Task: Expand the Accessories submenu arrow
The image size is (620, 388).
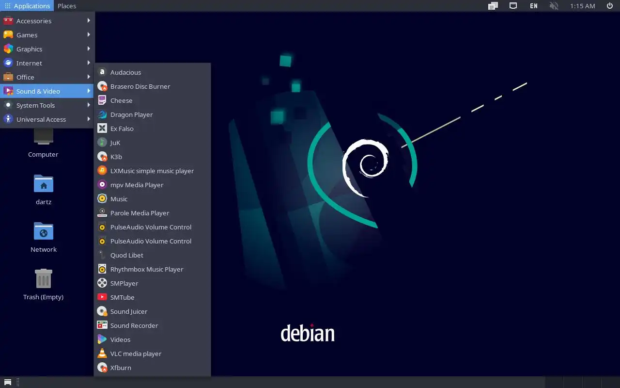Action: (x=89, y=21)
